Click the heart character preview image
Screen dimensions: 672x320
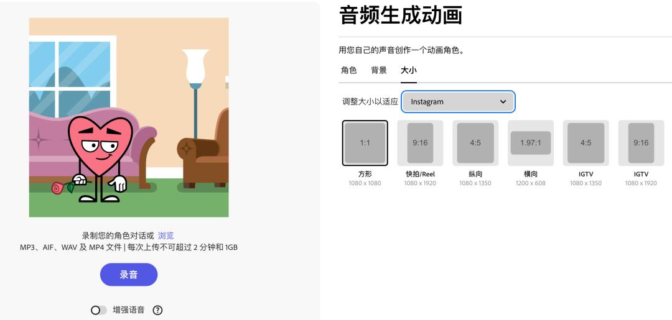click(x=129, y=117)
